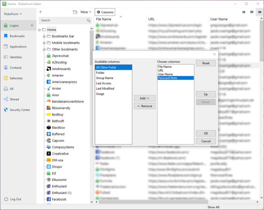Screen dimensions: 264x210
Task: Select the Identities card icon
Action: coord(6,57)
